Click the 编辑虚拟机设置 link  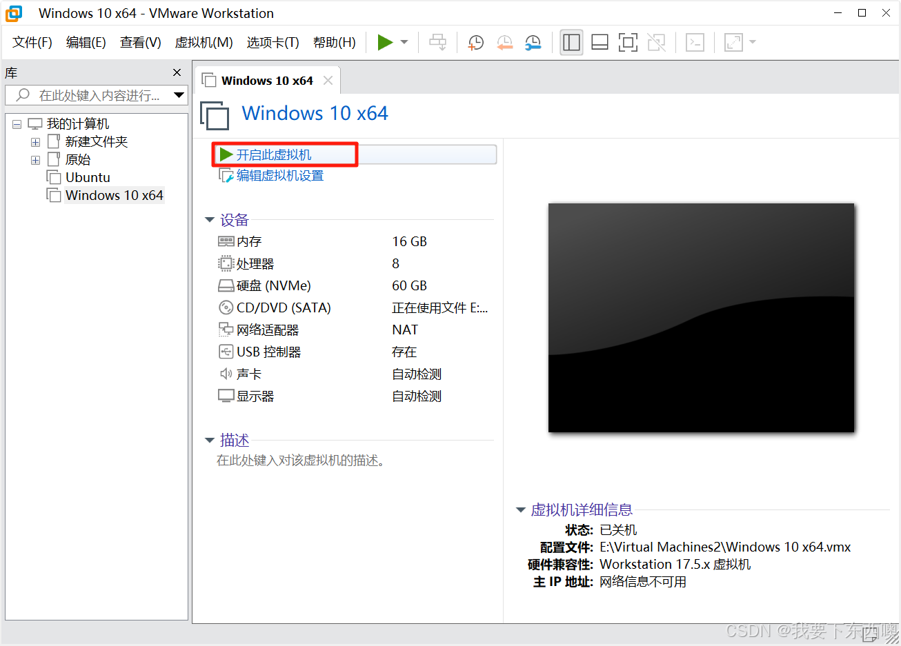point(279,176)
